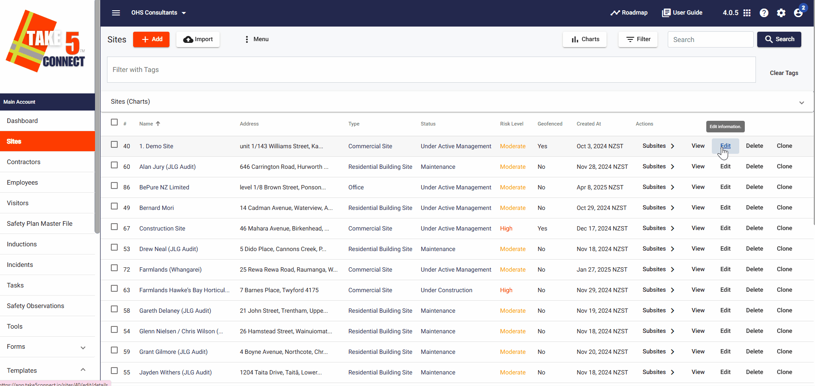Open Subsites arrow for Construction Site

[672, 228]
